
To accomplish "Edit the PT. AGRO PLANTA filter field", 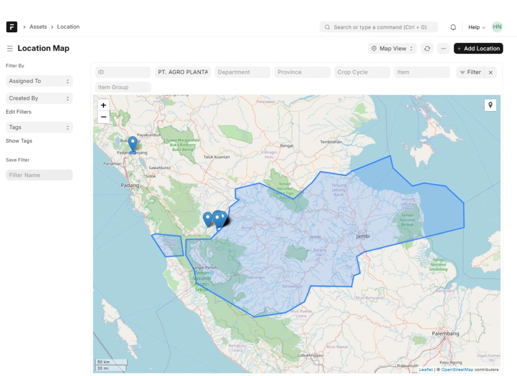I will click(183, 72).
